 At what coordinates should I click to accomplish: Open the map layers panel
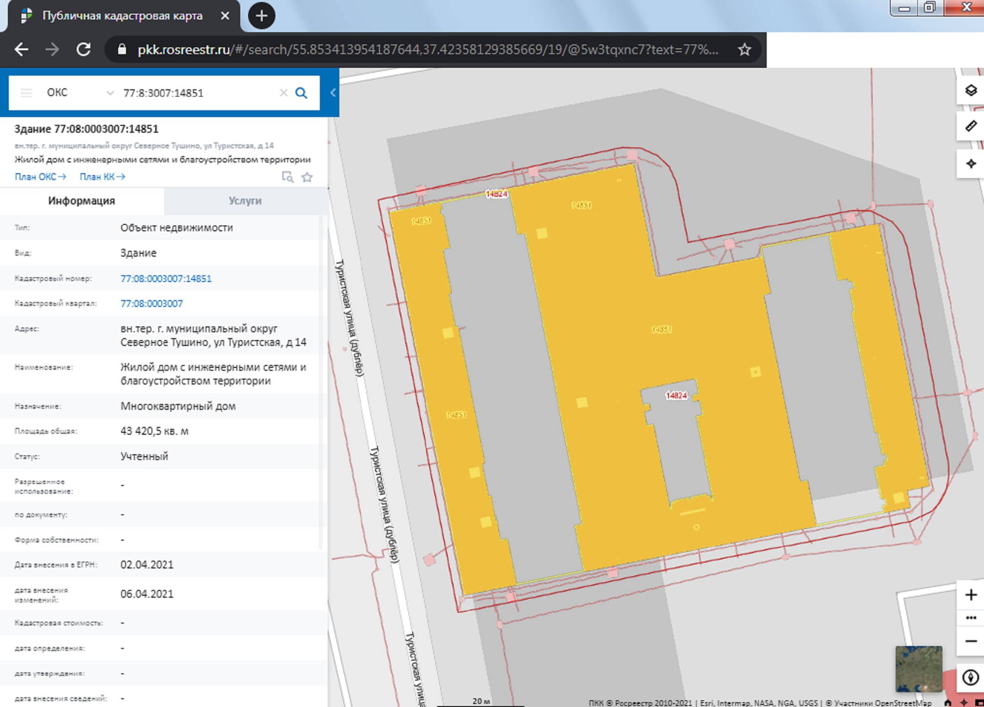click(970, 91)
